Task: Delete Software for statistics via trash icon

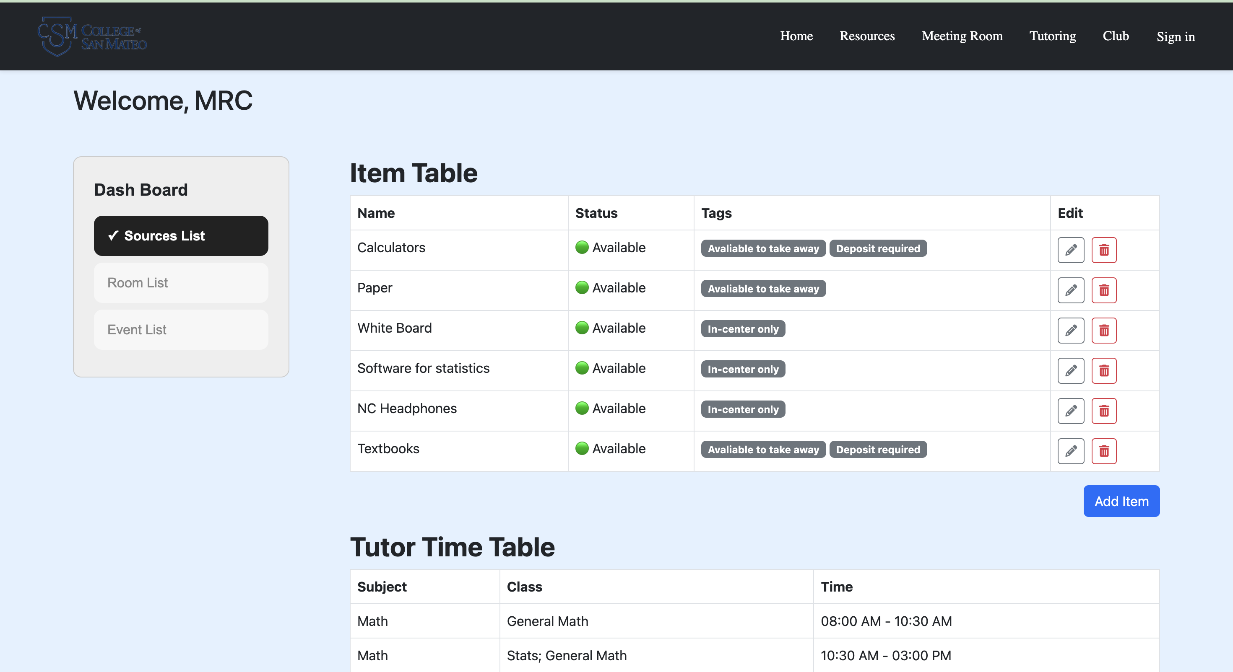Action: pyautogui.click(x=1104, y=370)
